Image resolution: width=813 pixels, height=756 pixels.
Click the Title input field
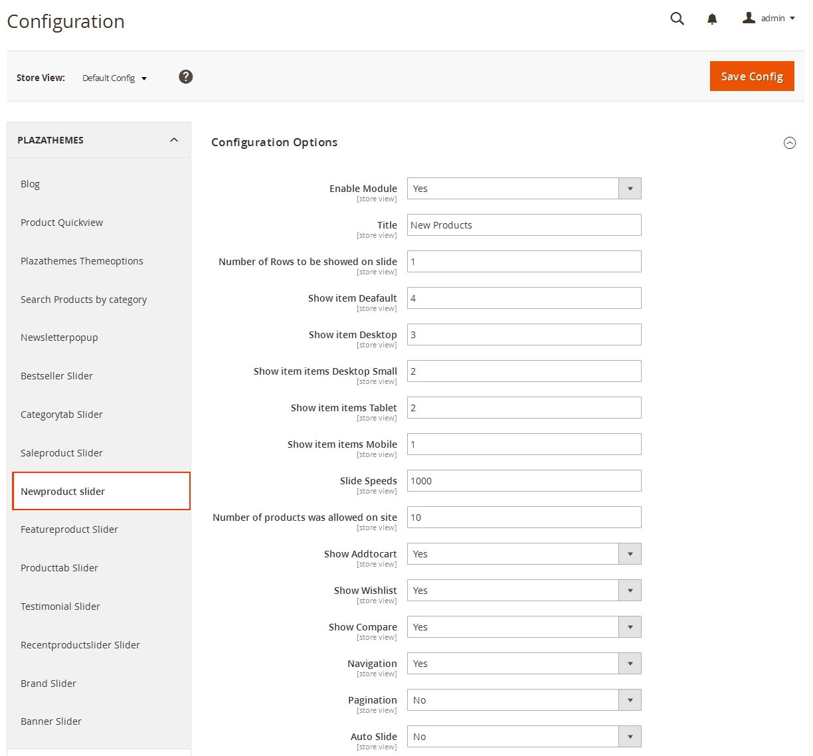523,225
